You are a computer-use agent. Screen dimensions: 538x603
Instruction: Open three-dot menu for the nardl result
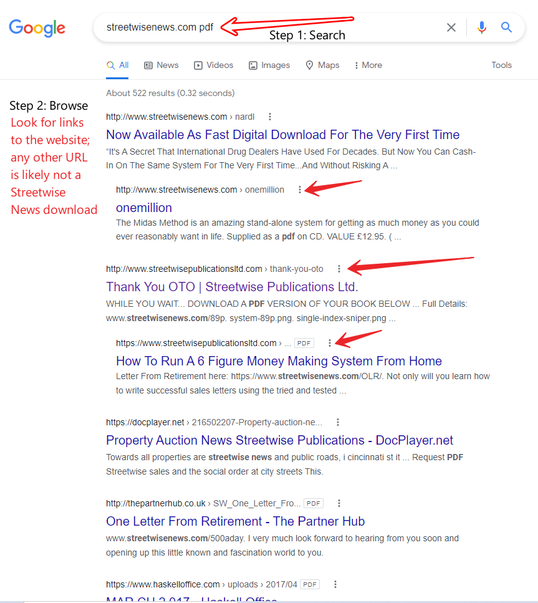tap(269, 117)
